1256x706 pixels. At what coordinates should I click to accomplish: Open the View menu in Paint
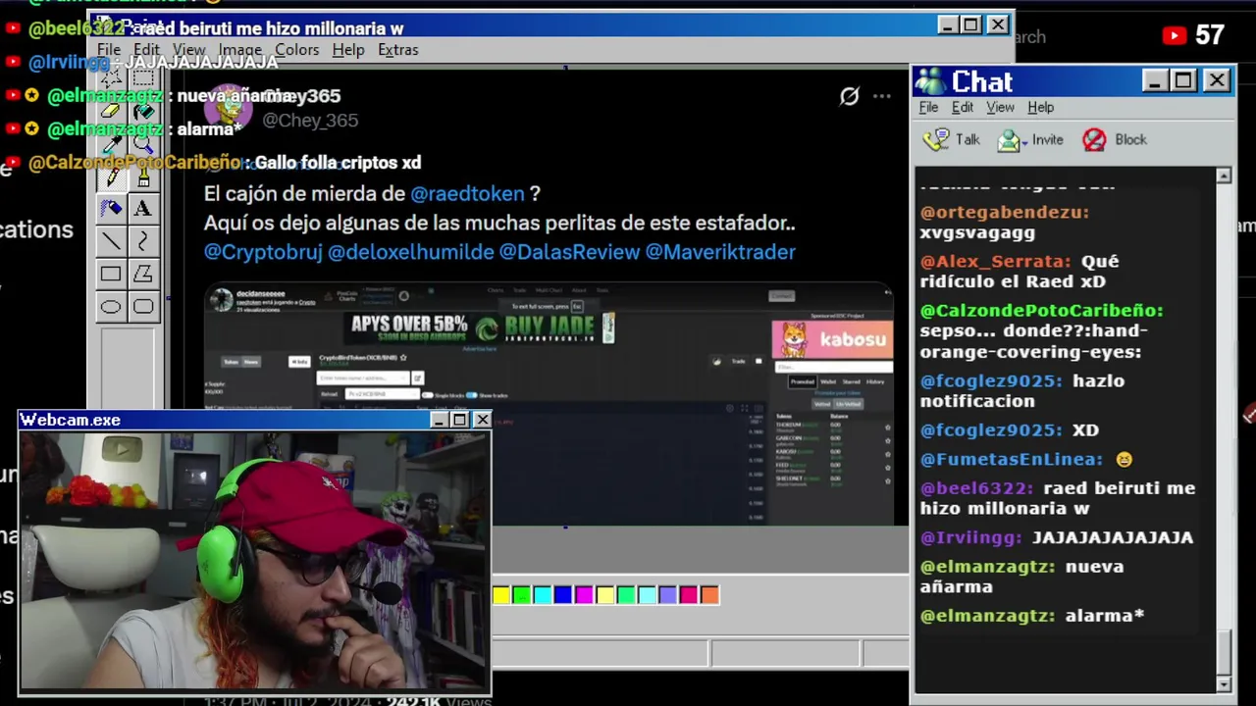click(188, 50)
